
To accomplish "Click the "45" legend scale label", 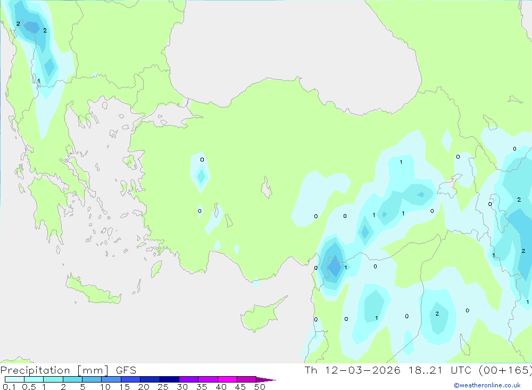I will pos(240,387).
